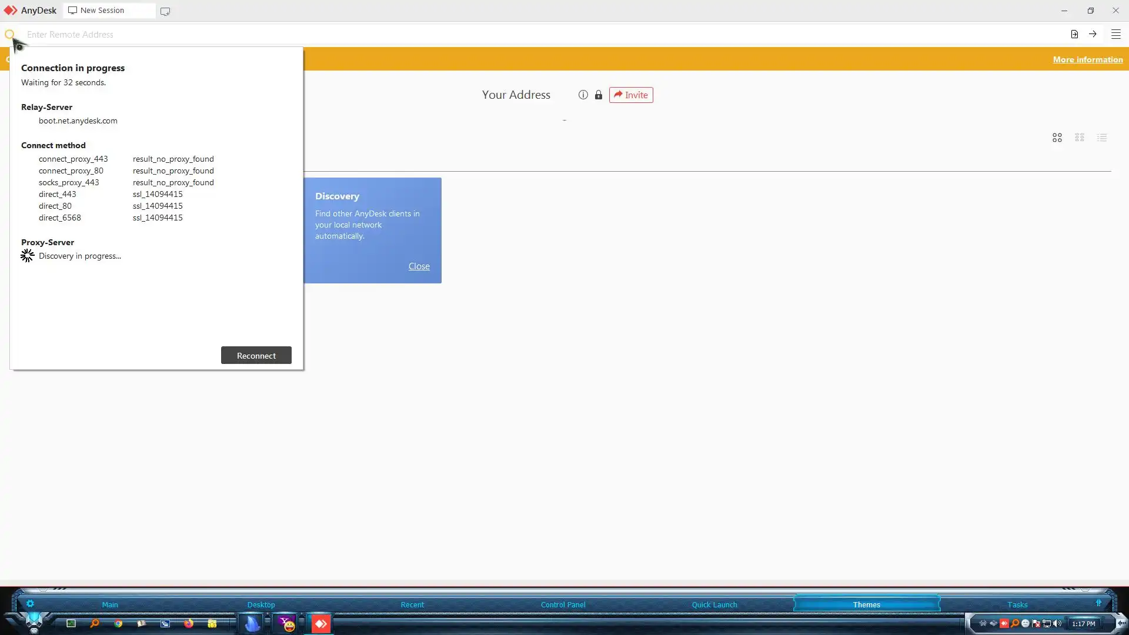Viewport: 1129px width, 635px height.
Task: Open the AnyDesk hamburger menu
Action: [x=1115, y=34]
